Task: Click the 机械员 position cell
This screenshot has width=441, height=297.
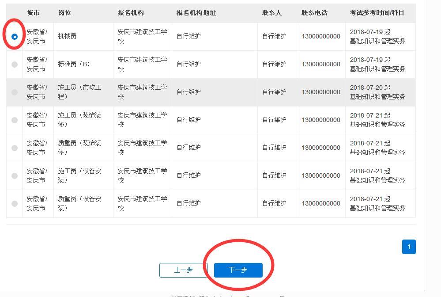Action: click(67, 36)
